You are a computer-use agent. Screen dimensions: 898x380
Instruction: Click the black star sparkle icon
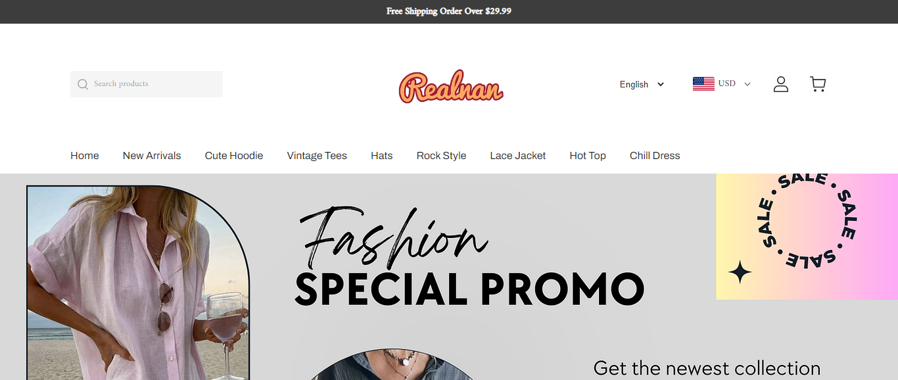point(740,272)
